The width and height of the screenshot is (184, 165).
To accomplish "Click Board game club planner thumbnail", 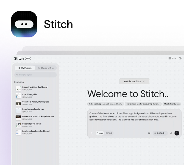I will [x=18, y=110].
